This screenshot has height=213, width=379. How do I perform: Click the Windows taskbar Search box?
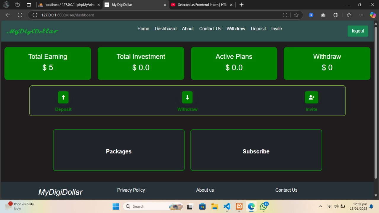[153, 206]
